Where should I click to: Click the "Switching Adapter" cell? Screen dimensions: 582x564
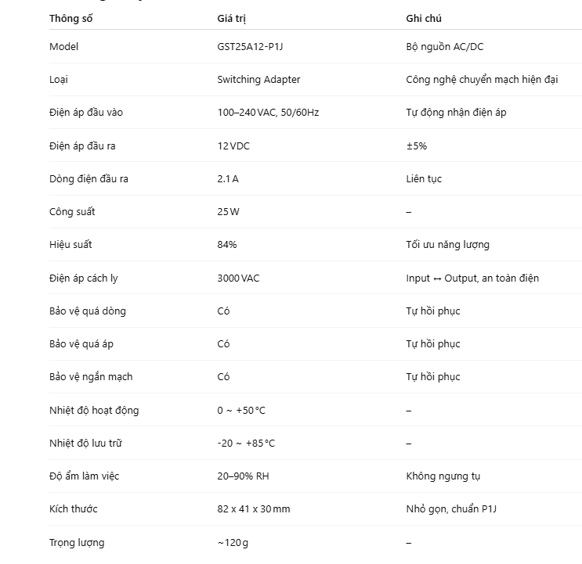(x=258, y=80)
